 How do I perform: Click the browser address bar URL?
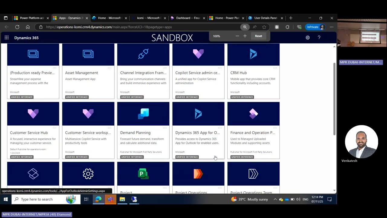(109, 27)
